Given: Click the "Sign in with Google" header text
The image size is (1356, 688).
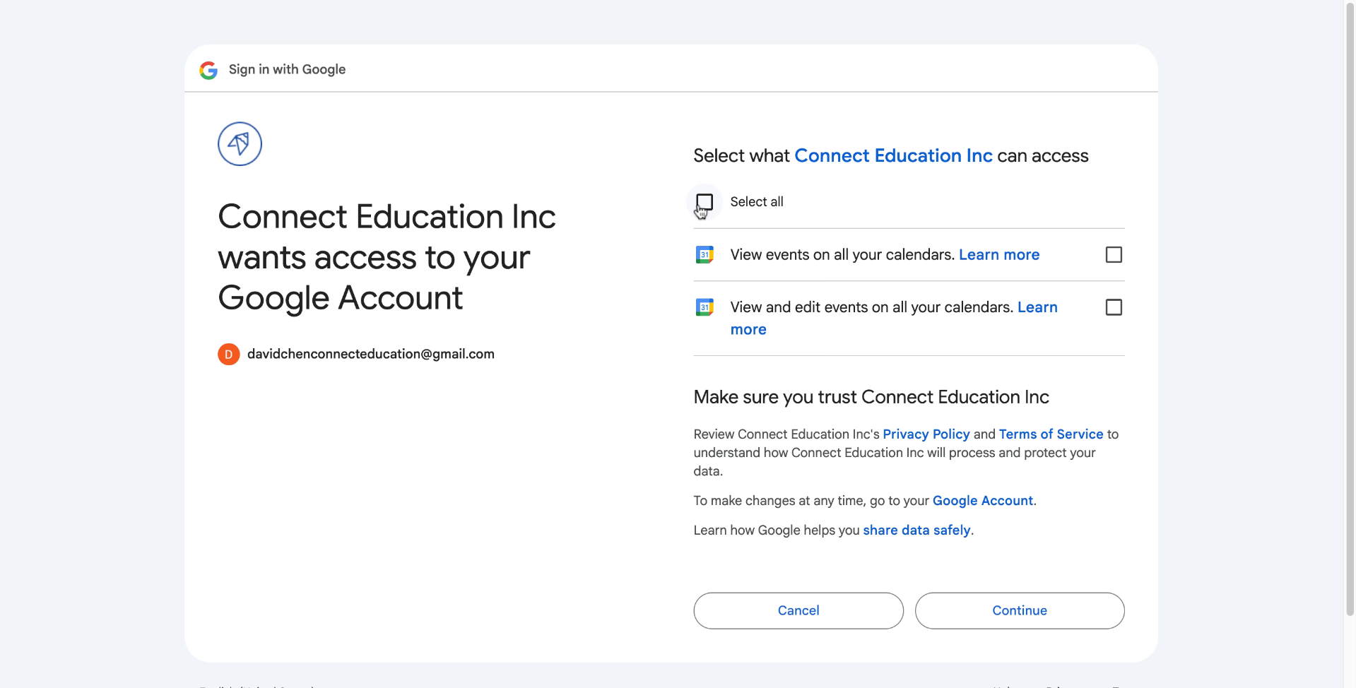Looking at the screenshot, I should [x=287, y=70].
